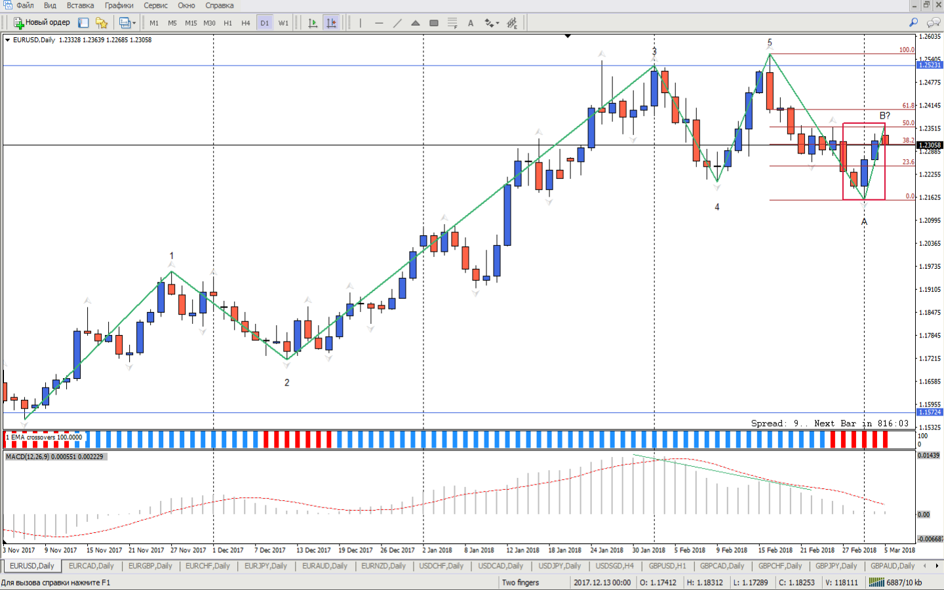
Task: Open the Market Watch panel icon
Action: click(x=83, y=22)
